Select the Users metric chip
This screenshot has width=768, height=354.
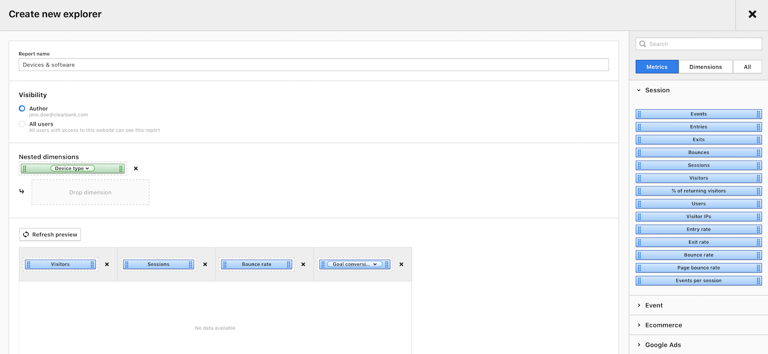click(x=699, y=203)
